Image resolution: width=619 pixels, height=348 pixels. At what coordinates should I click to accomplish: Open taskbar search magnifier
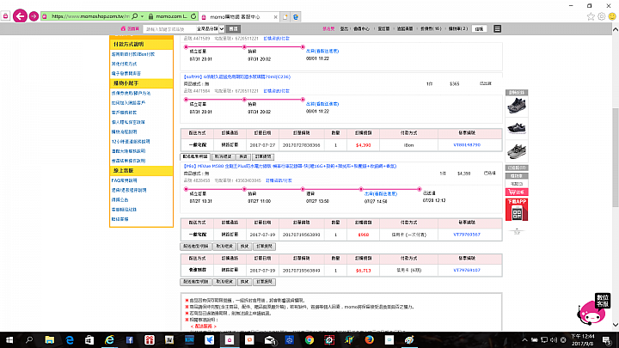click(29, 339)
